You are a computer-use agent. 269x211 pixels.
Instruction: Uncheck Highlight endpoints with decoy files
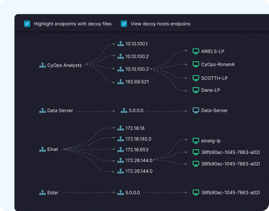pyautogui.click(x=27, y=24)
